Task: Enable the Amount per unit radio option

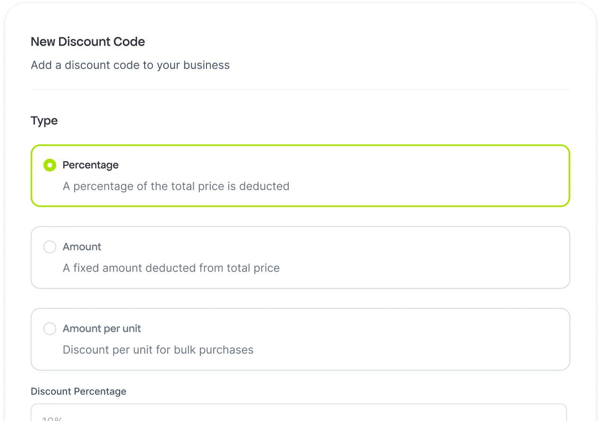Action: [x=50, y=329]
